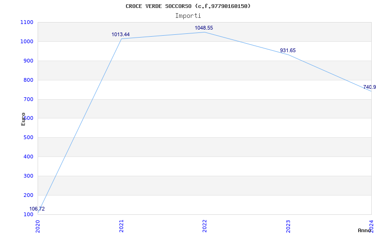The width and height of the screenshot is (376, 235).
Task: Select the 740.9 data label
Action: coord(369,87)
